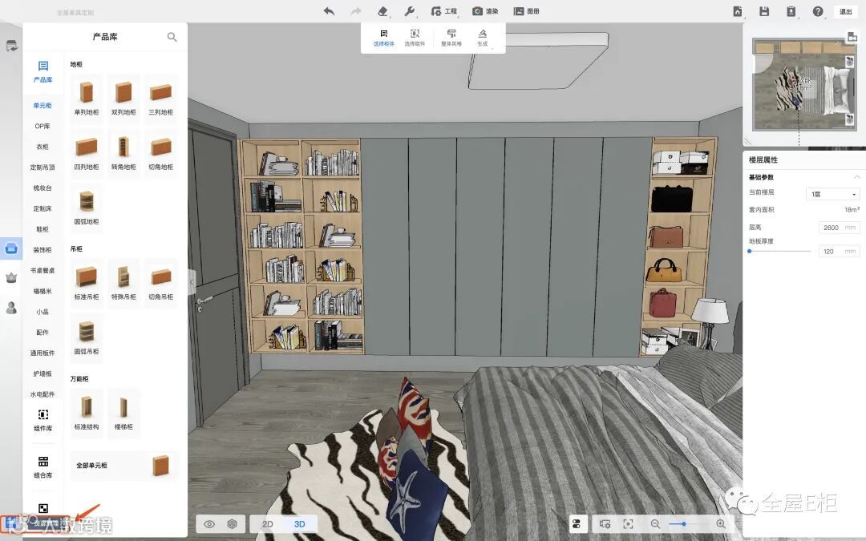
Task: Select the 产品库 product library tab
Action: point(42,72)
